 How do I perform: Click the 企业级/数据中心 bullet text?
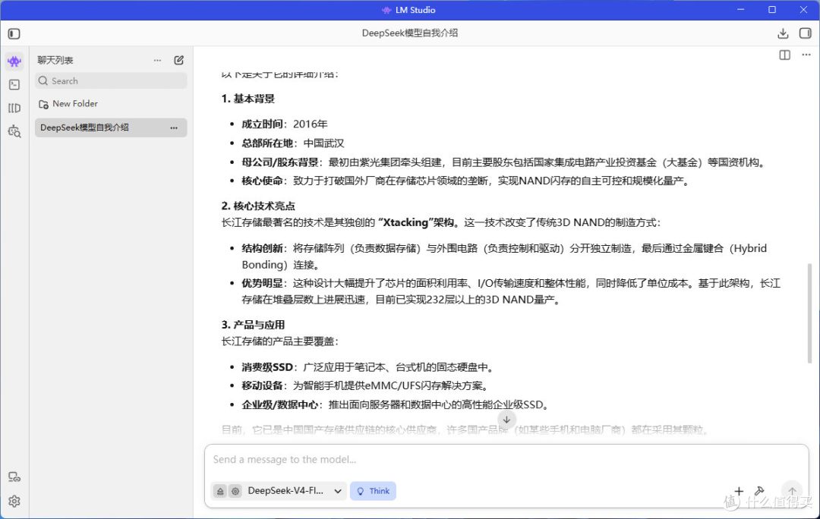(x=397, y=404)
